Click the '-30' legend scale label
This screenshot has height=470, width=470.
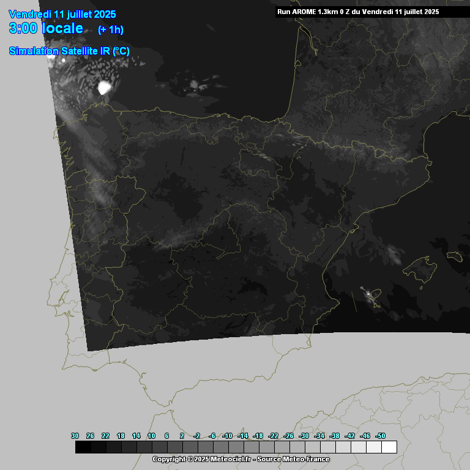click(x=304, y=436)
